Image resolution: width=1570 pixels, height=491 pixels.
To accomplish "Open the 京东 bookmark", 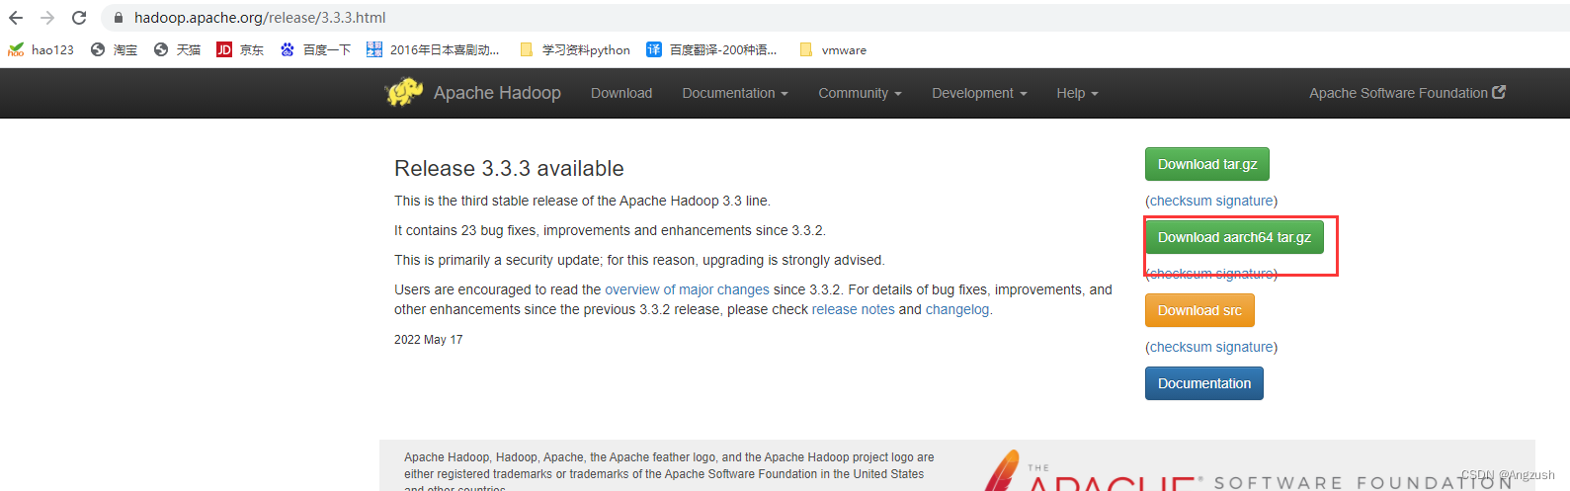I will pyautogui.click(x=240, y=49).
